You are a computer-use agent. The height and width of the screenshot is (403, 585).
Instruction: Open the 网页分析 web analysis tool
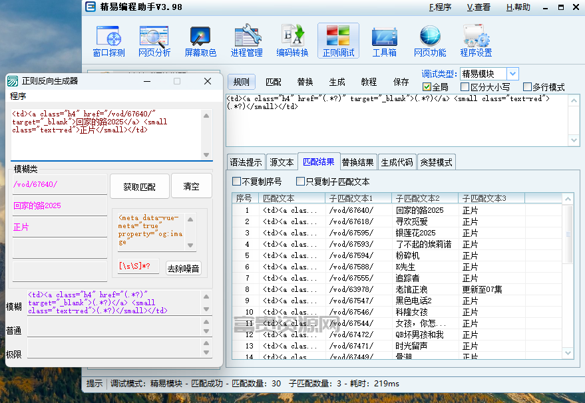154,41
